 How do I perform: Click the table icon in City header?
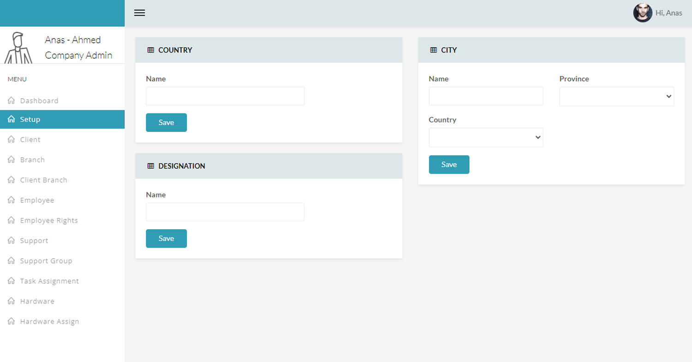(x=433, y=50)
